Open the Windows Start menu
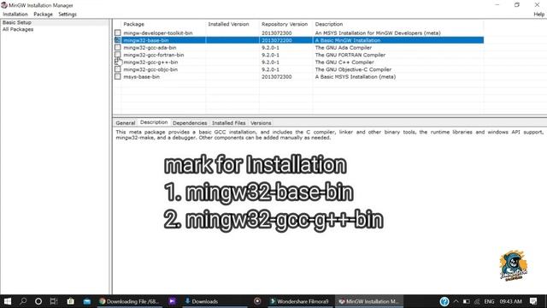This screenshot has width=547, height=308. pyautogui.click(x=7, y=301)
